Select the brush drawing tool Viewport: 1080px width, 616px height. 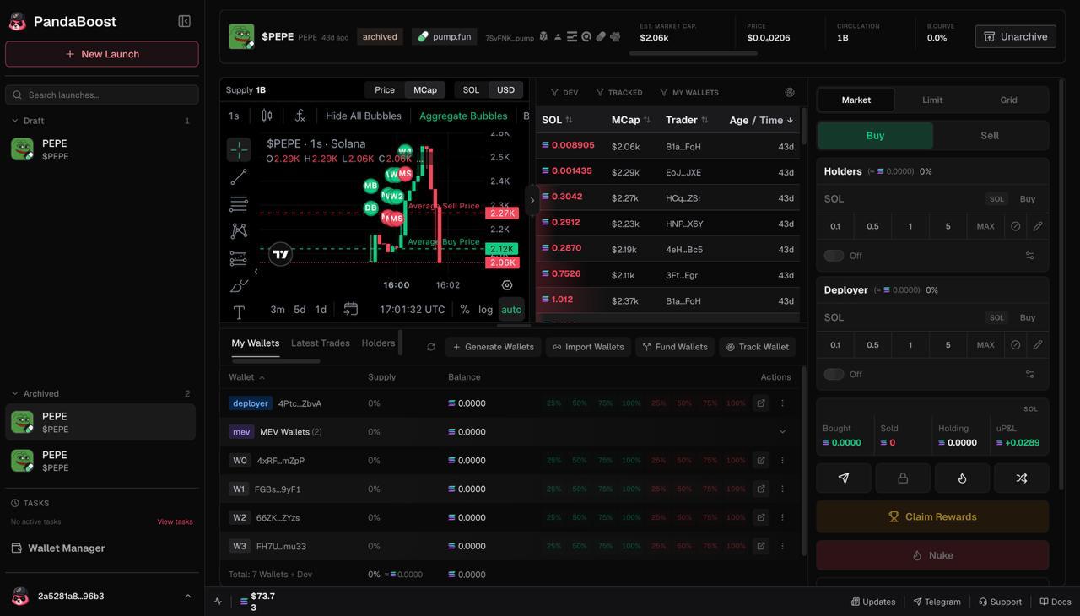click(239, 285)
